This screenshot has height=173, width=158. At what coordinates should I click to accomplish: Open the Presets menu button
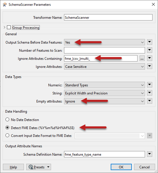pos(39,167)
